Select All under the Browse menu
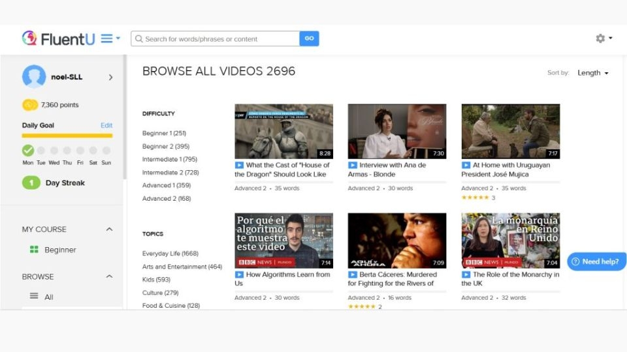This screenshot has height=352, width=627. tap(48, 297)
